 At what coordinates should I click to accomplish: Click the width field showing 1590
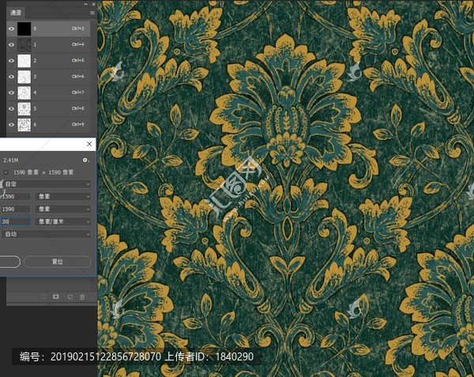(x=15, y=197)
